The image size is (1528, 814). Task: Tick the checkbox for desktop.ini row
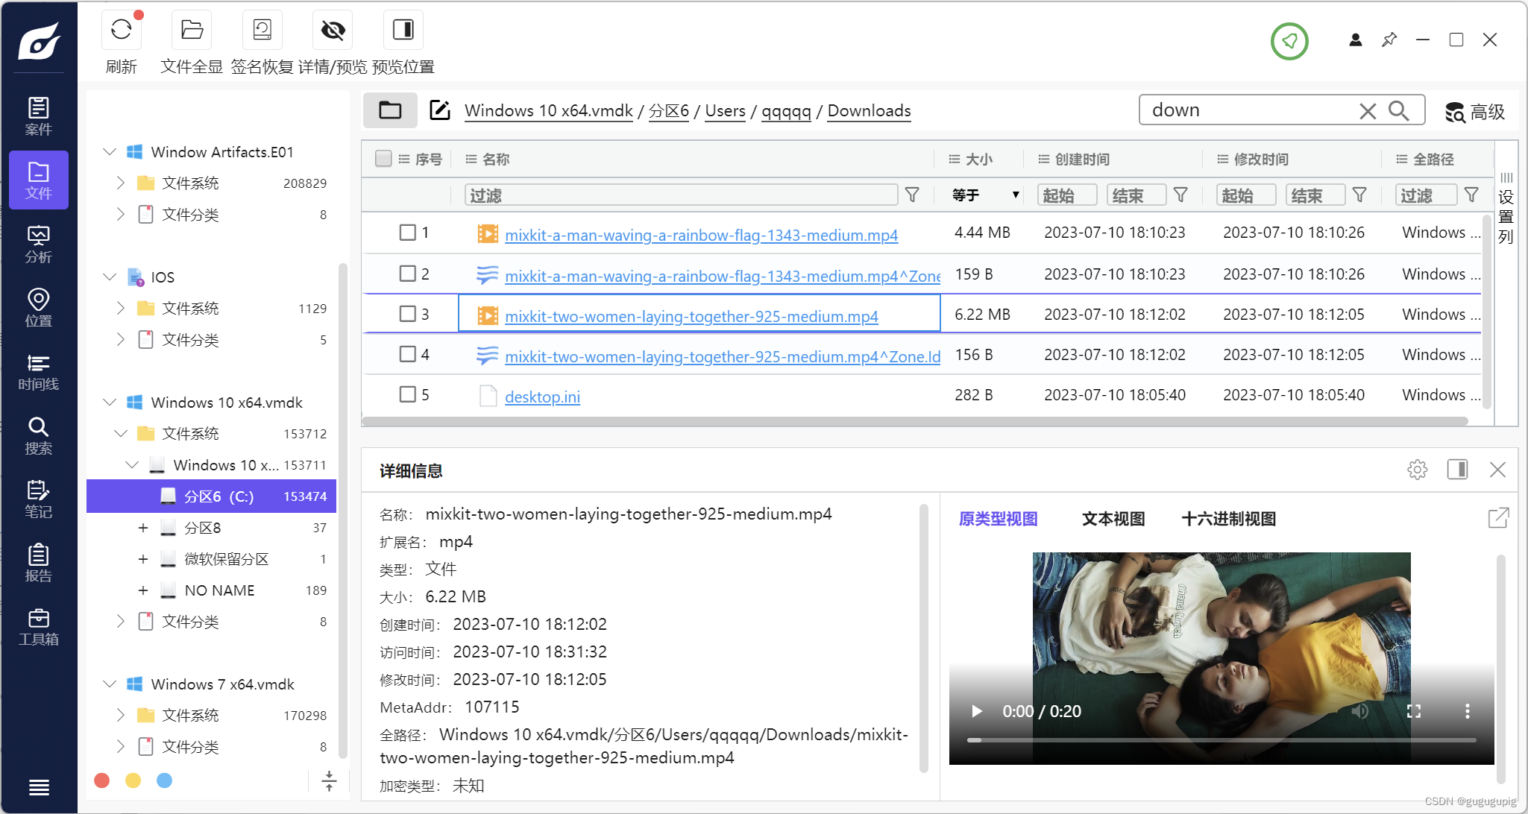tap(407, 394)
